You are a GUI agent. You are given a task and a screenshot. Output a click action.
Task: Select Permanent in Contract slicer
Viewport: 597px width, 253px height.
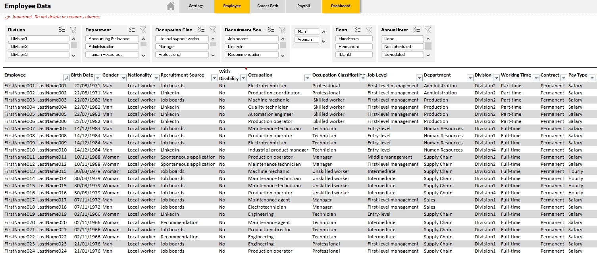click(x=354, y=46)
